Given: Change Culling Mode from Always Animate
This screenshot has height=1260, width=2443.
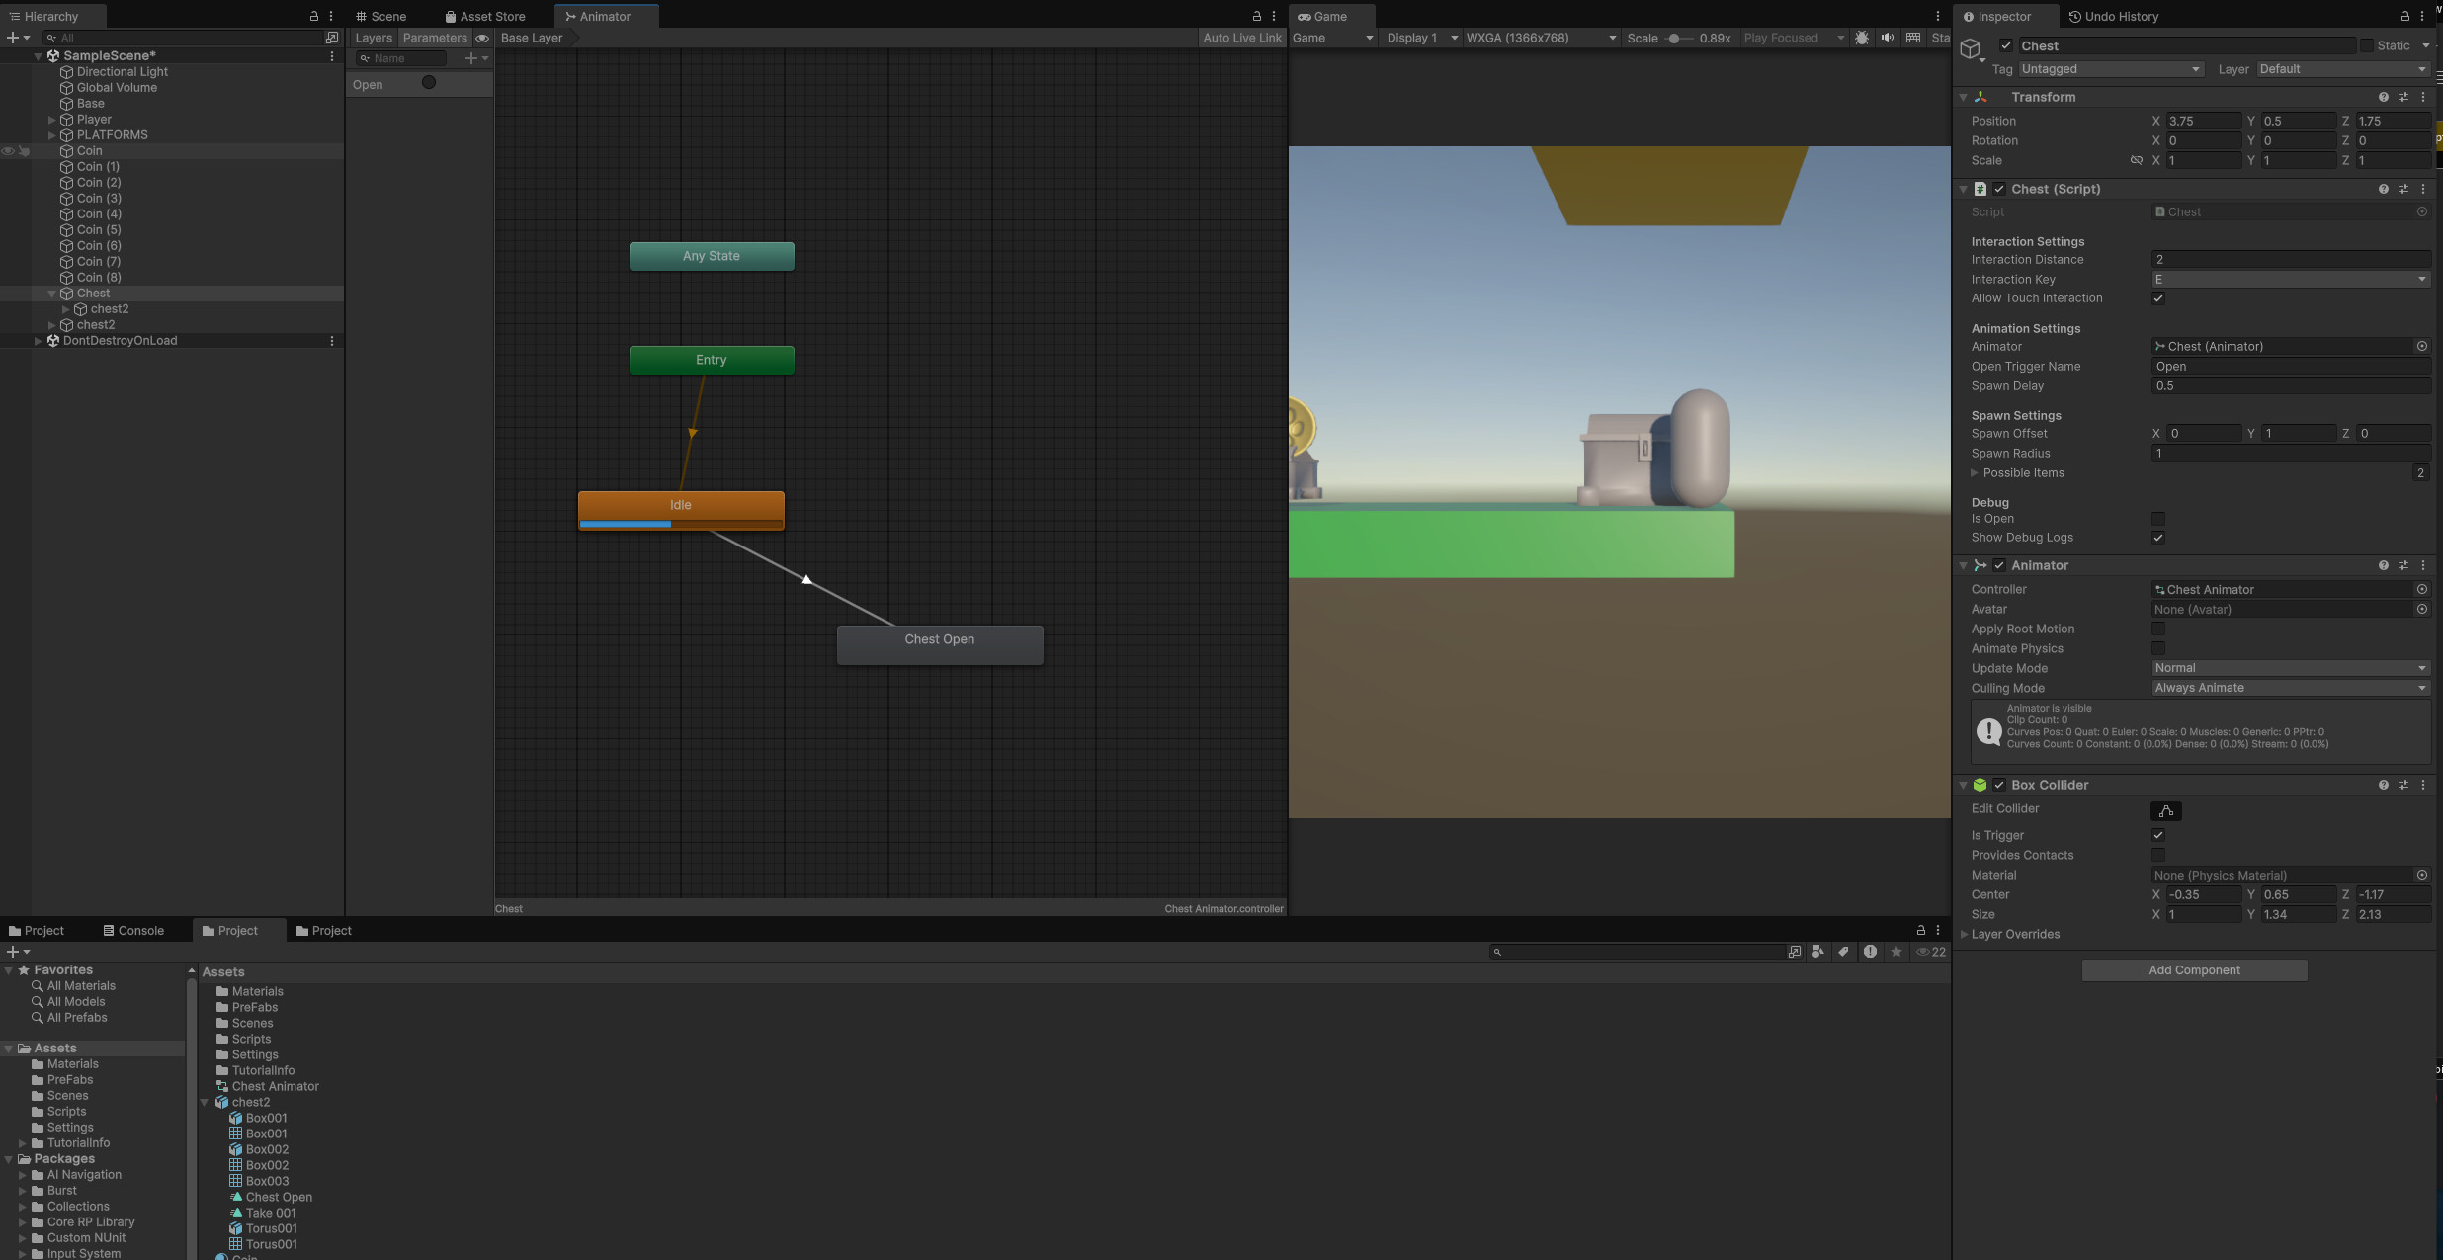Looking at the screenshot, I should click(2290, 688).
